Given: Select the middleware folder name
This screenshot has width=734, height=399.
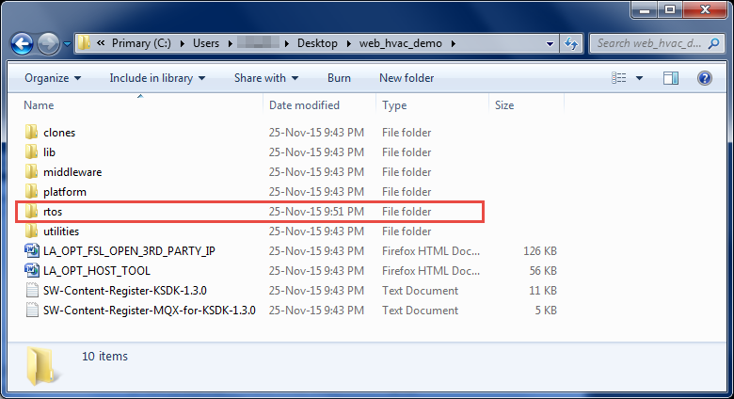Looking at the screenshot, I should [72, 172].
